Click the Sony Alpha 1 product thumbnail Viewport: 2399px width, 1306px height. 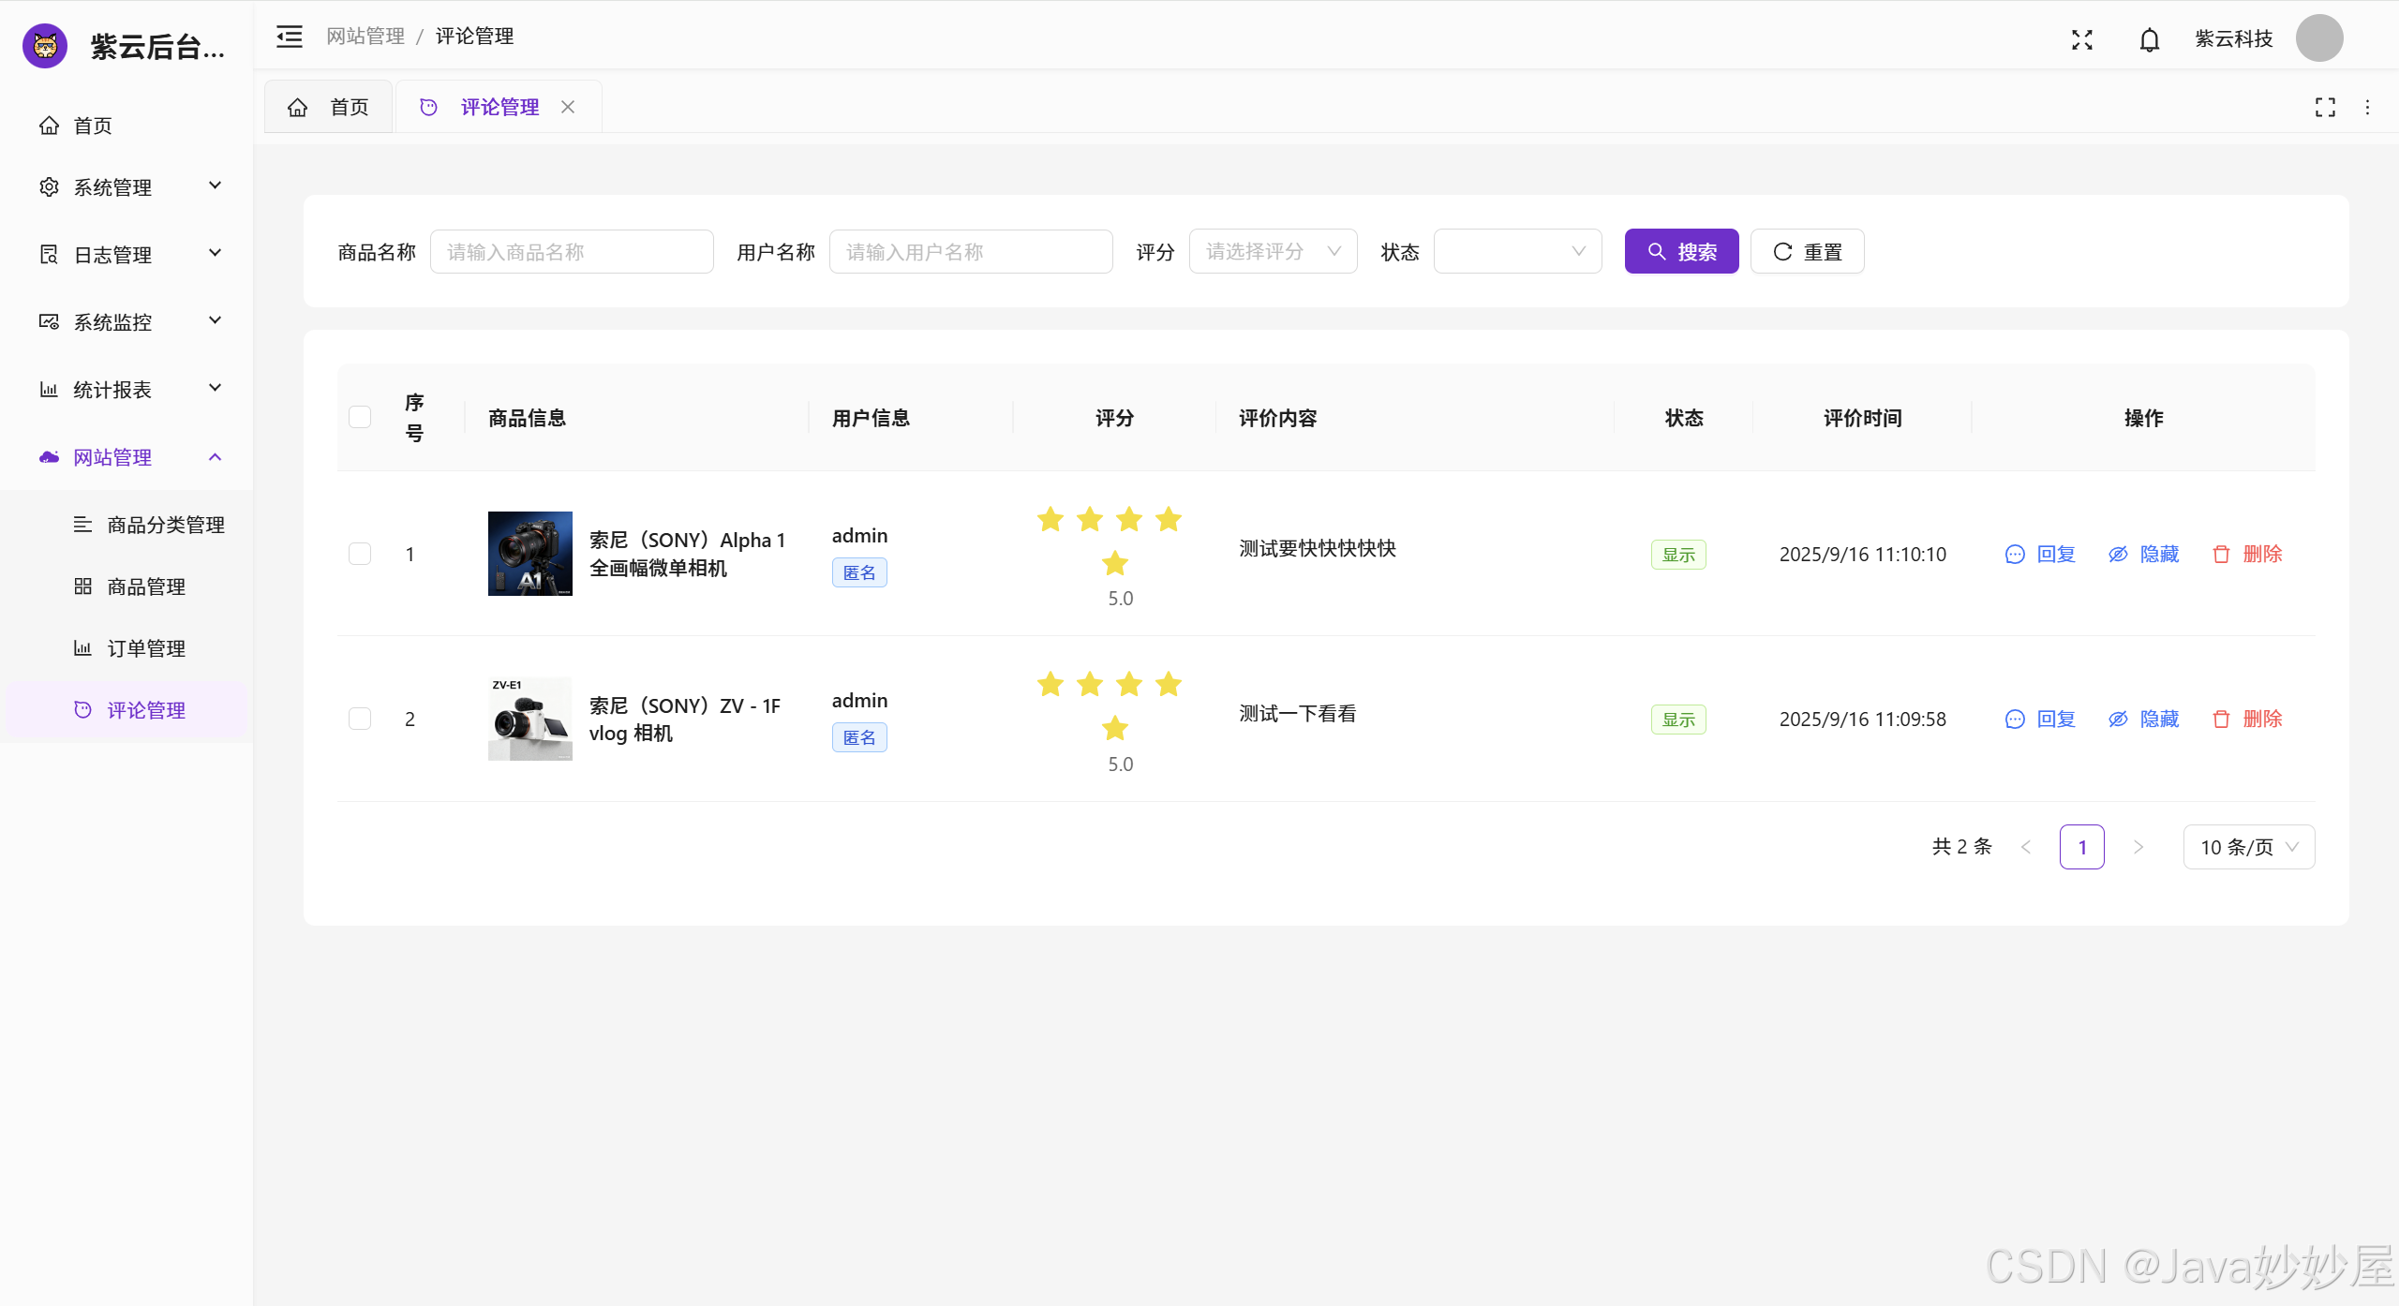tap(529, 554)
